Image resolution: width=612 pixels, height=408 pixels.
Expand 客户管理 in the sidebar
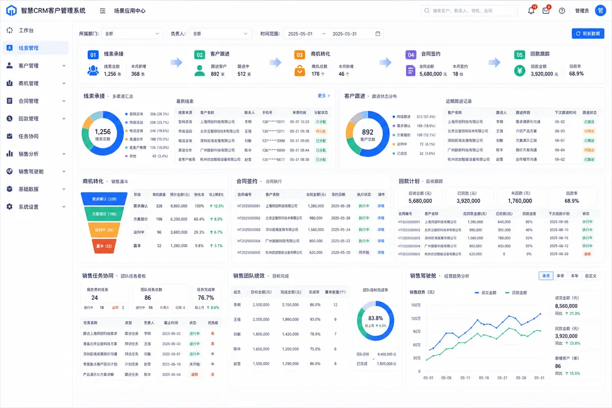35,66
